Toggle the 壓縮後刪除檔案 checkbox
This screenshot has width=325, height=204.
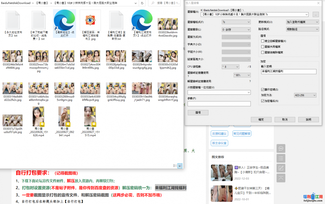[263, 52]
